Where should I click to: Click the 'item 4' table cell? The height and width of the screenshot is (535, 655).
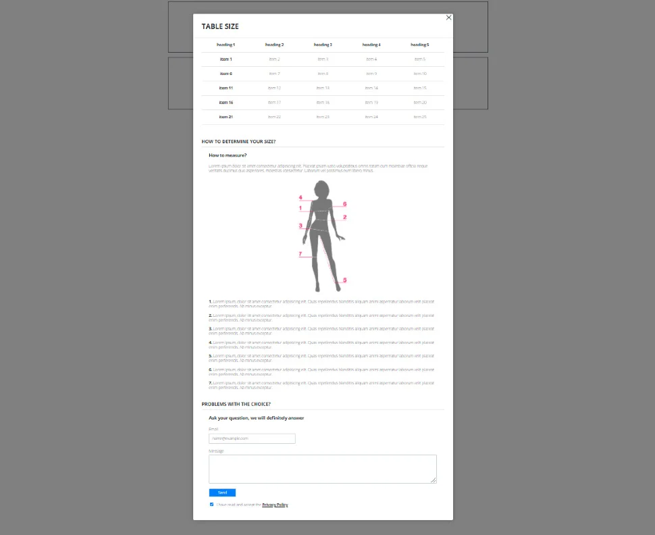(x=371, y=59)
